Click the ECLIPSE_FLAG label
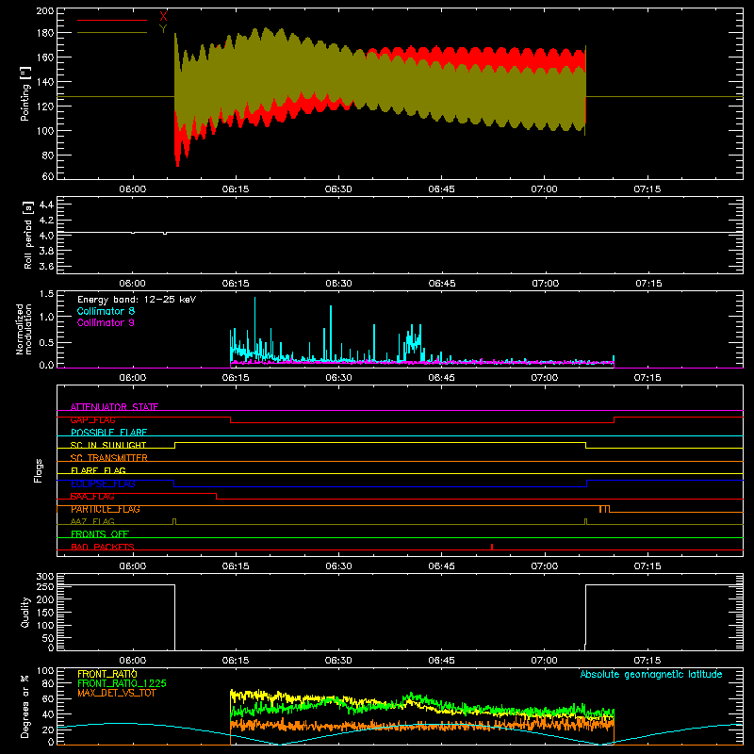This screenshot has width=754, height=754. 103,484
